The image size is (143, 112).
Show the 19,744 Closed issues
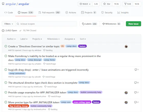pos(28,31)
